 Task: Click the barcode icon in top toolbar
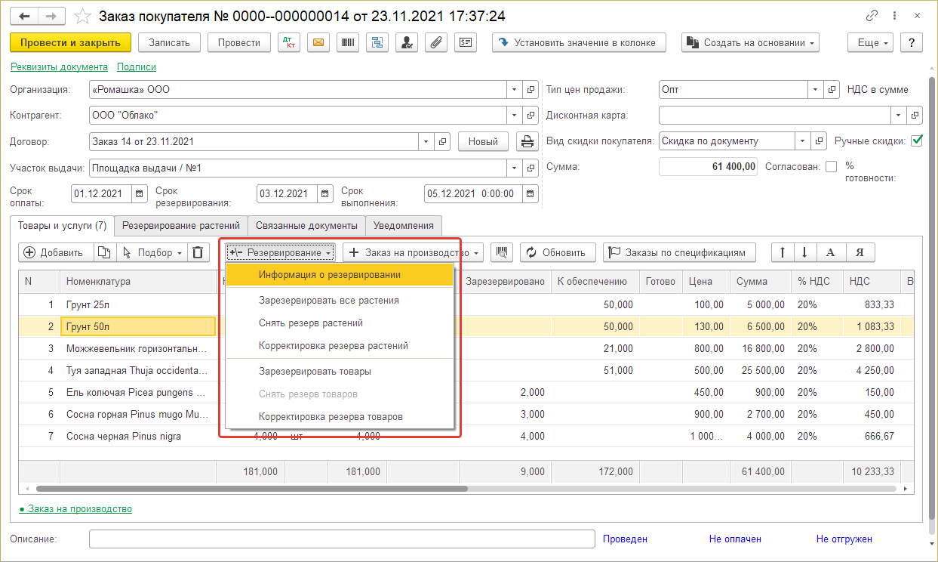click(347, 43)
